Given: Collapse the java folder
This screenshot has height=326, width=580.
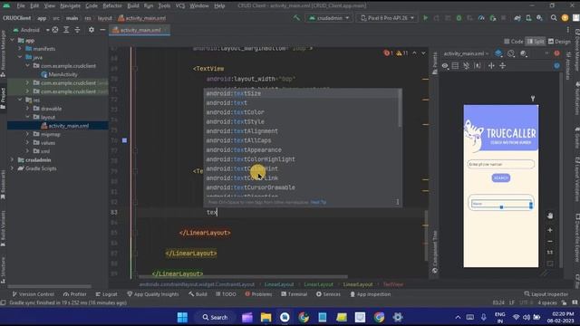Looking at the screenshot, I should pos(20,57).
